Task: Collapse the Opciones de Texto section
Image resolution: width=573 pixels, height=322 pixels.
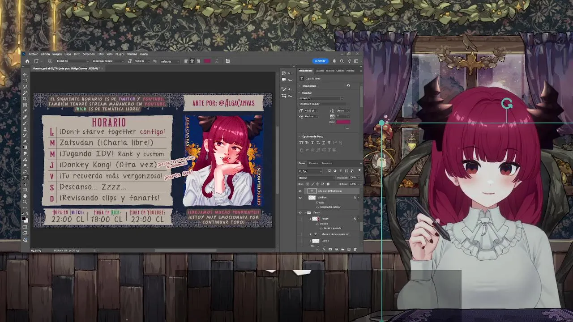Action: click(299, 136)
